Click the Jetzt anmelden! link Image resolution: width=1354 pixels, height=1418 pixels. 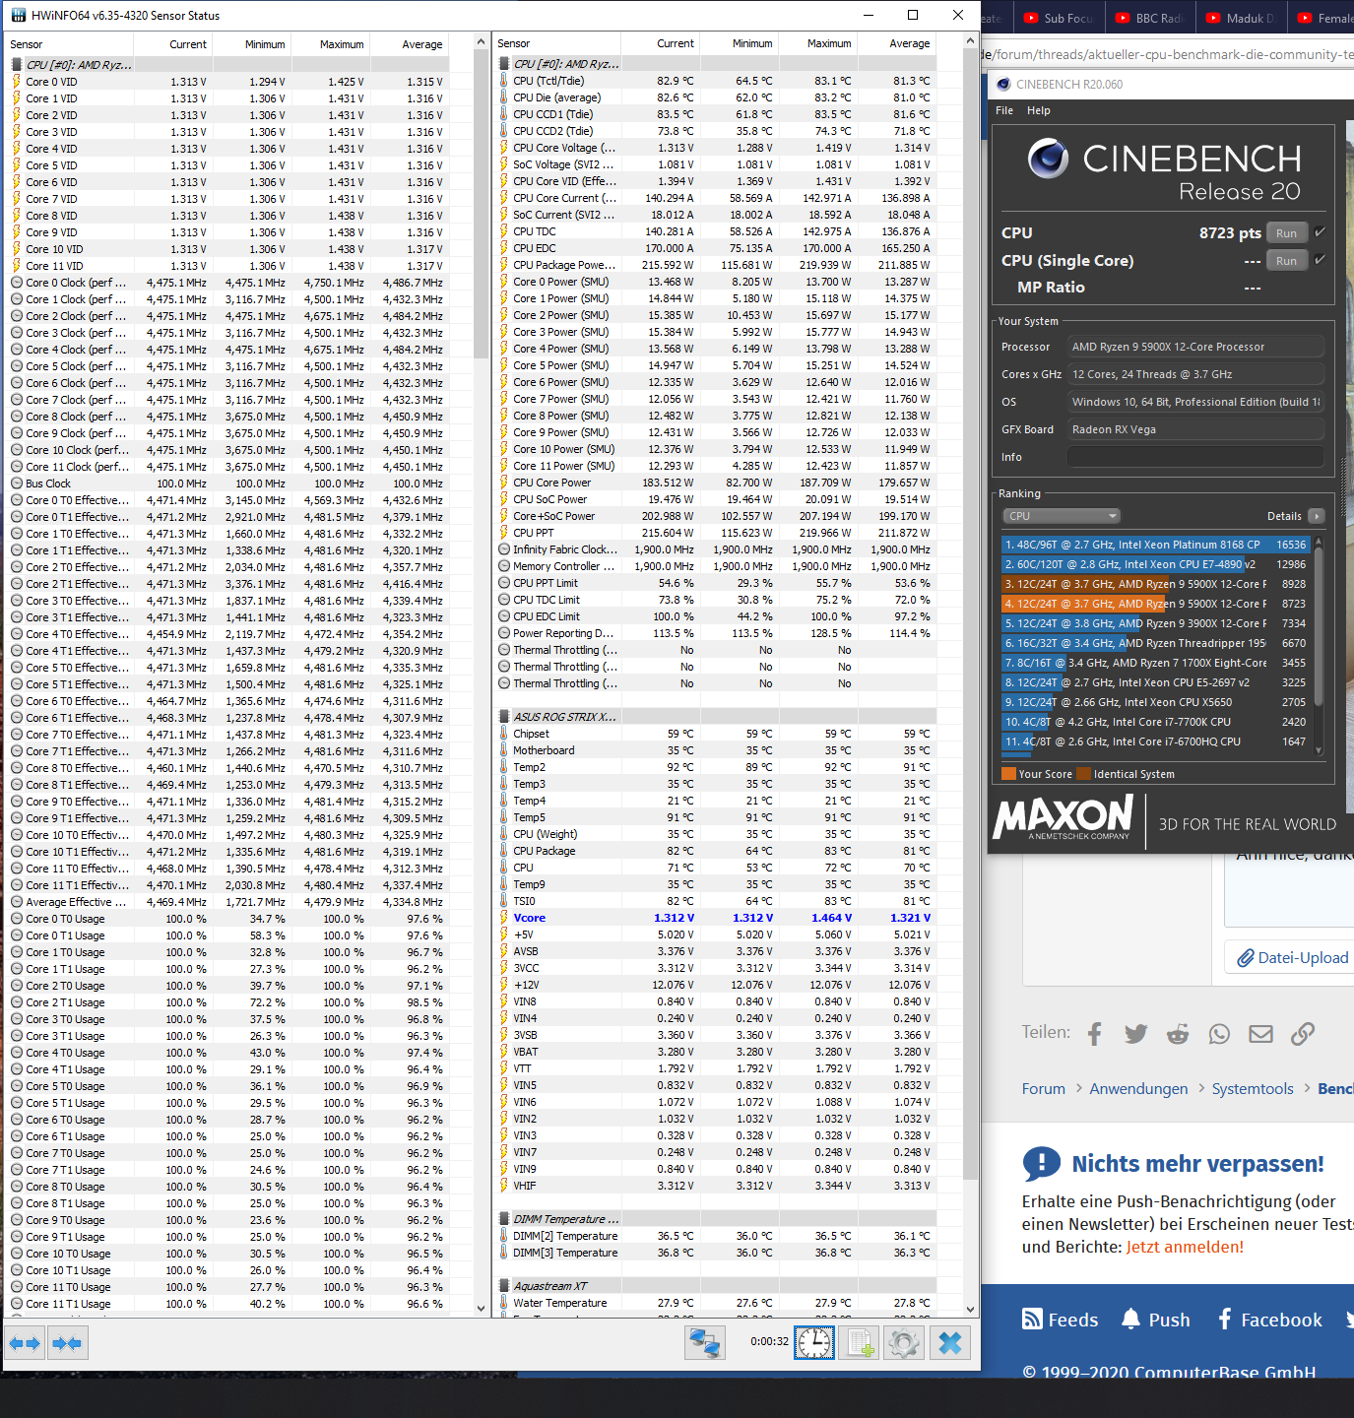tap(1185, 1247)
